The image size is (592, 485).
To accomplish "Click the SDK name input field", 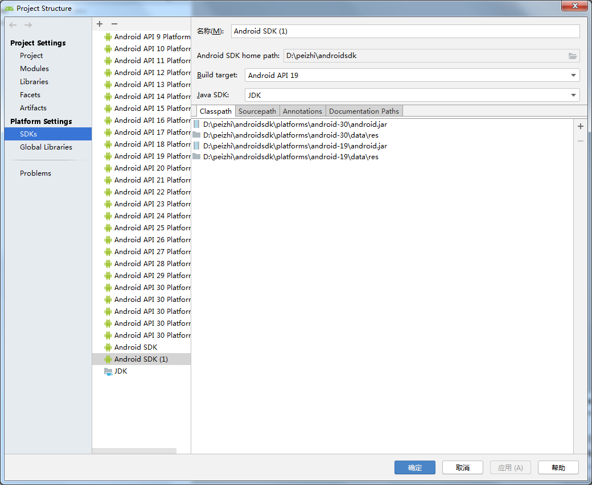I will pyautogui.click(x=405, y=31).
